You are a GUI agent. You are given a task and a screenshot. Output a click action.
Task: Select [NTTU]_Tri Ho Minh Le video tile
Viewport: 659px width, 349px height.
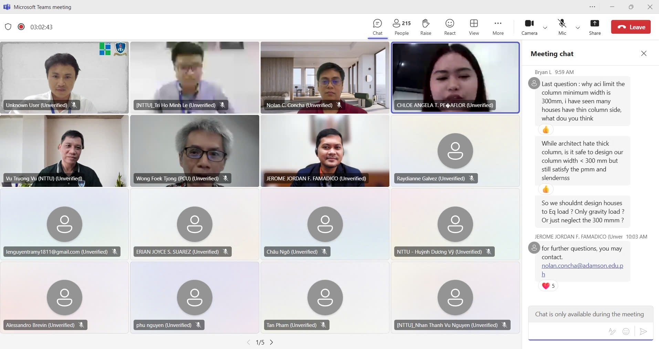195,77
